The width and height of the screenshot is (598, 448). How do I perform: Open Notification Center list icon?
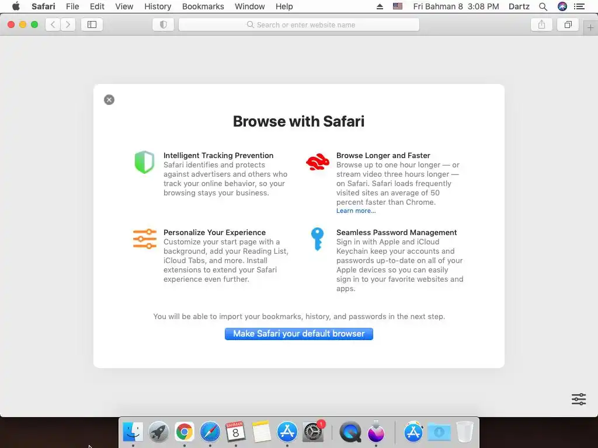click(579, 6)
